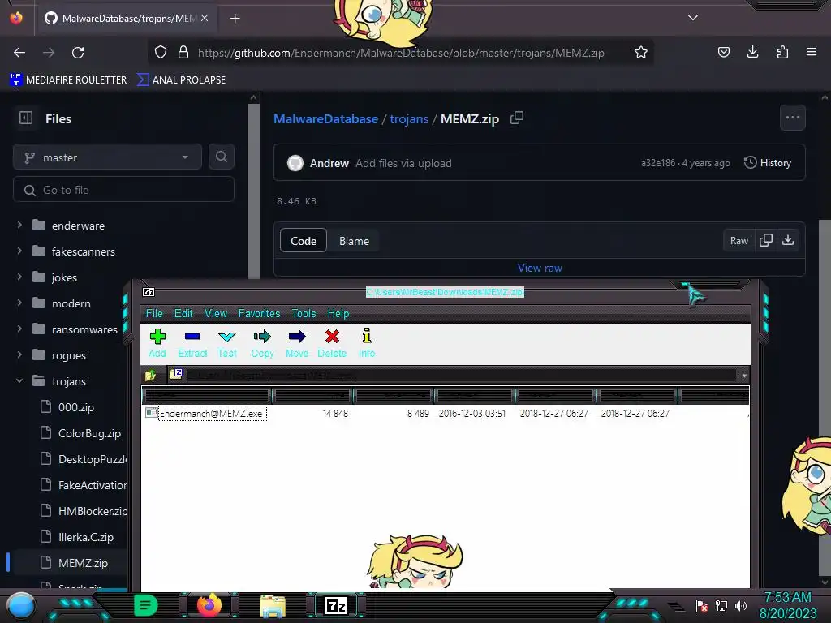Open the Tools menu in 7-Zip

coord(304,314)
